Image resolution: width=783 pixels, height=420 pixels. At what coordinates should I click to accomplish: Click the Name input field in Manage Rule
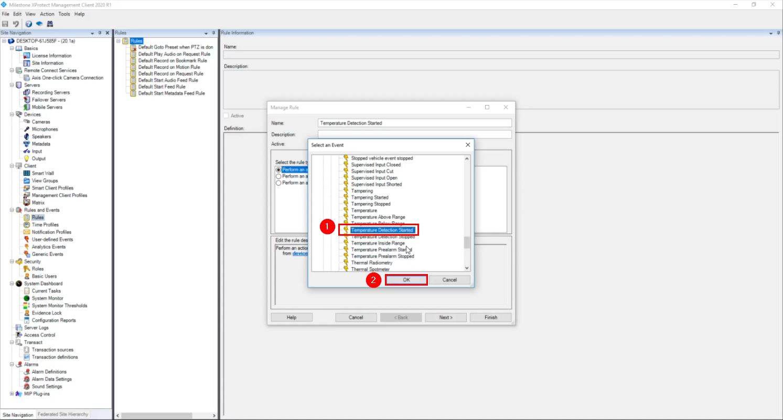[x=414, y=122]
